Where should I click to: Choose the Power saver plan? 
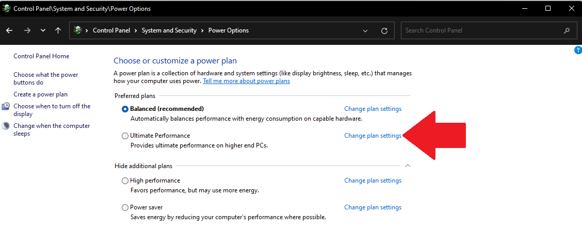click(x=125, y=207)
